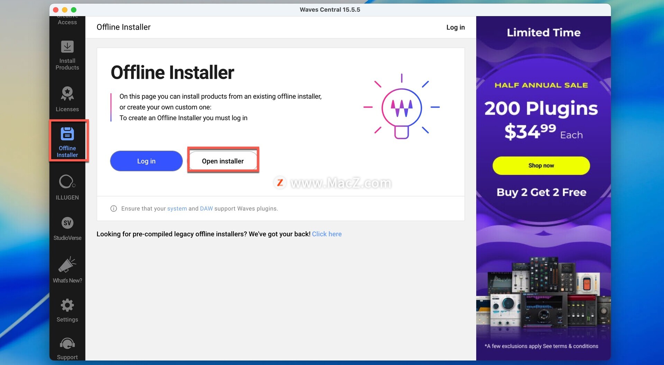Image resolution: width=664 pixels, height=365 pixels.
Task: Open the DAW support link
Action: click(206, 209)
